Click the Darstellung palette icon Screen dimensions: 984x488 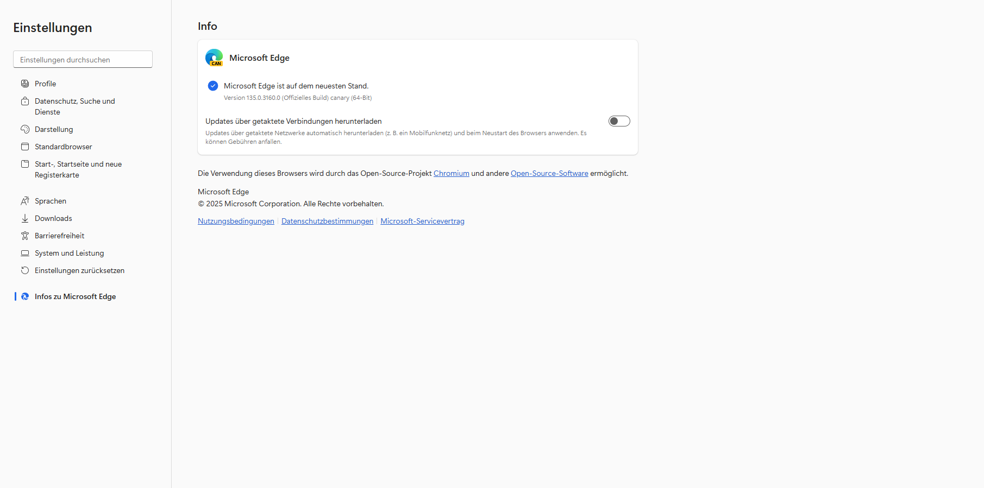point(25,129)
